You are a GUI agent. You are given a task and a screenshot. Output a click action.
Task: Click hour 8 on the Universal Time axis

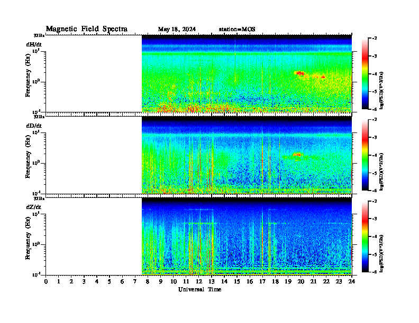pos(148,282)
